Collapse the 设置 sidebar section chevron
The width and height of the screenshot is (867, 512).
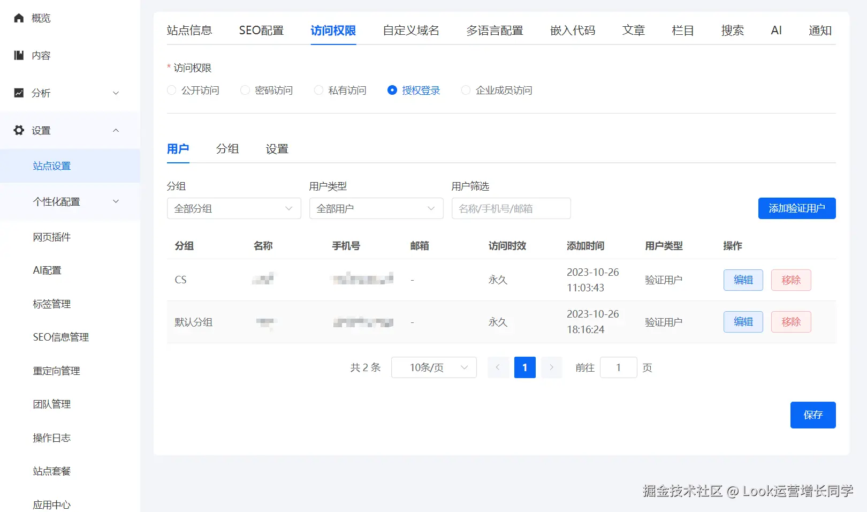pyautogui.click(x=116, y=131)
